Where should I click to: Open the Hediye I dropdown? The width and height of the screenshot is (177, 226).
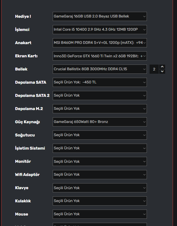coord(100,16)
